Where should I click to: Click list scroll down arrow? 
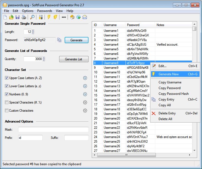pyautogui.click(x=194, y=151)
